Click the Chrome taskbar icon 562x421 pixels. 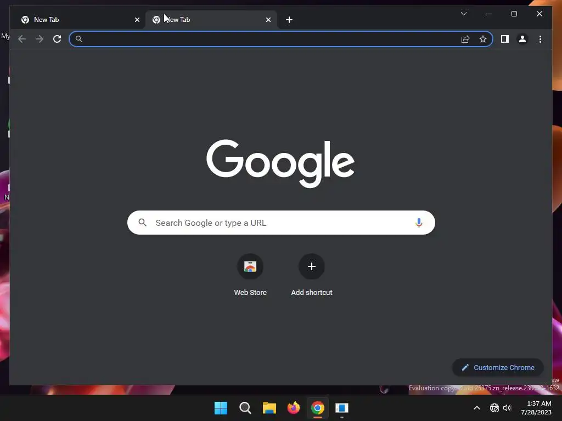[318, 408]
